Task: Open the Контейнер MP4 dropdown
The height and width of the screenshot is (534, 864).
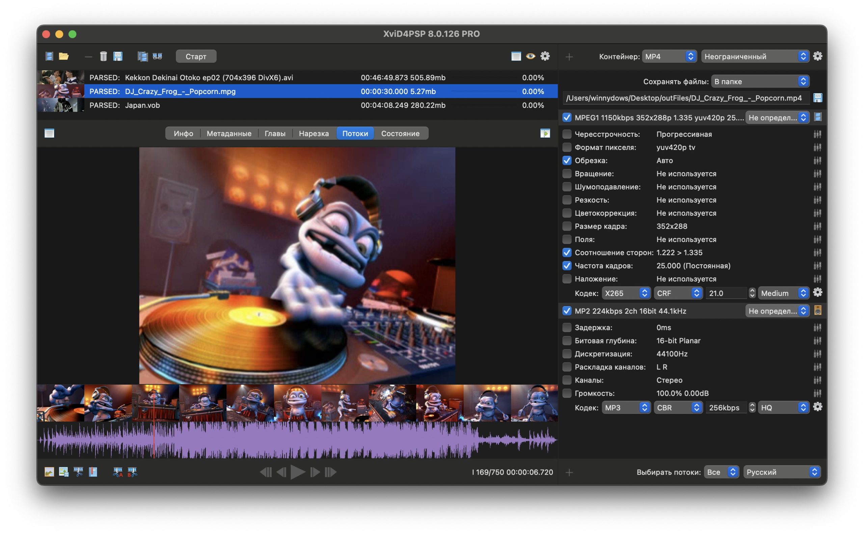Action: pos(669,57)
